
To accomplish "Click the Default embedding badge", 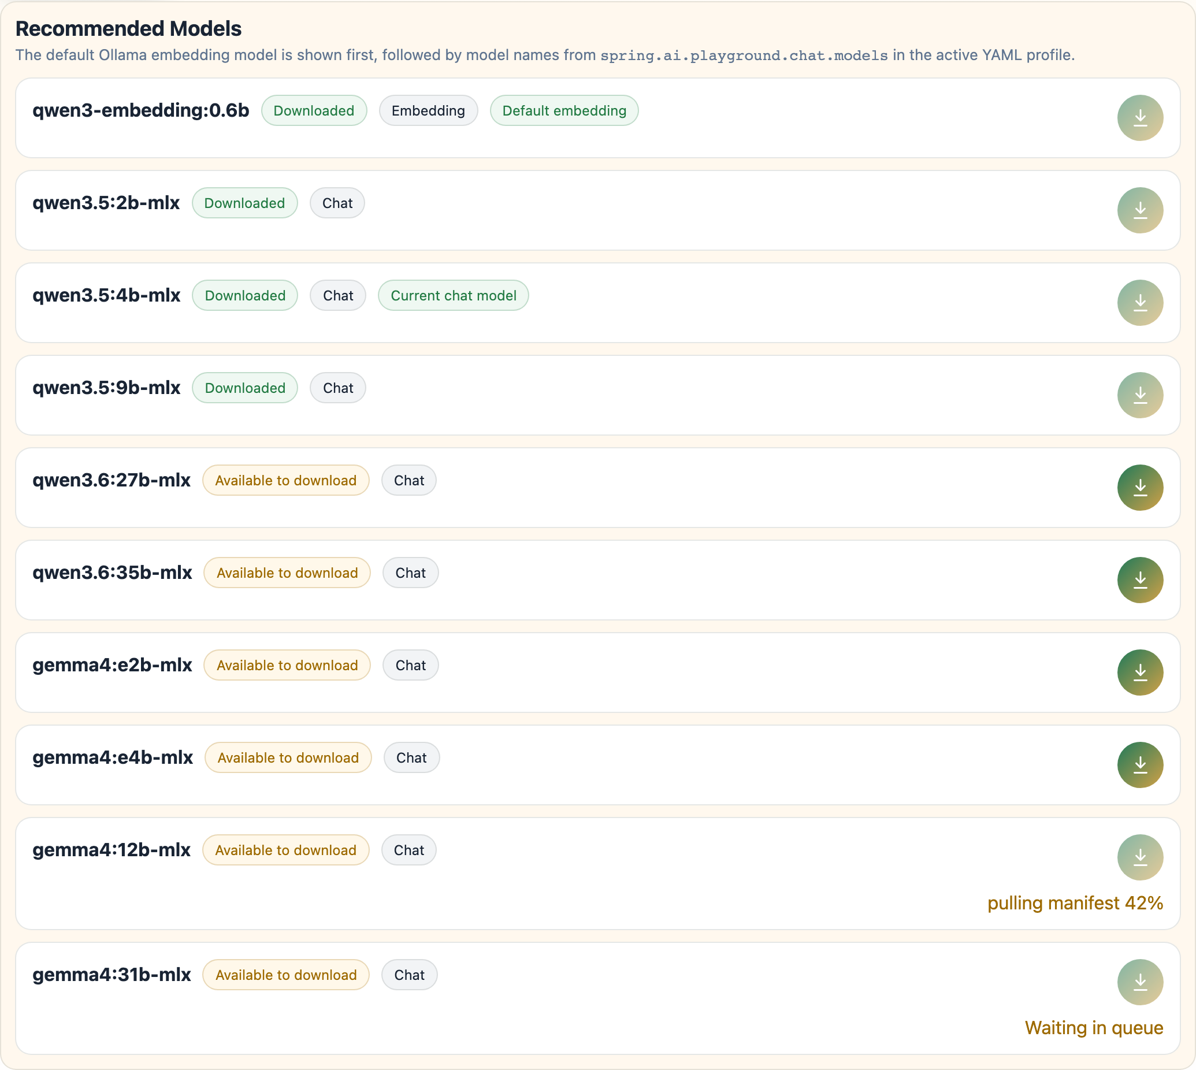I will click(x=564, y=110).
